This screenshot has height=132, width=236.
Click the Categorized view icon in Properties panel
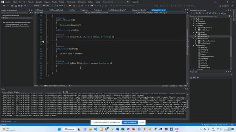pos(191,78)
